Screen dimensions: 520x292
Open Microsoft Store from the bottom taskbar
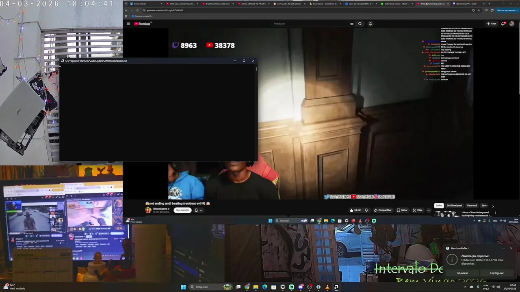click(274, 287)
